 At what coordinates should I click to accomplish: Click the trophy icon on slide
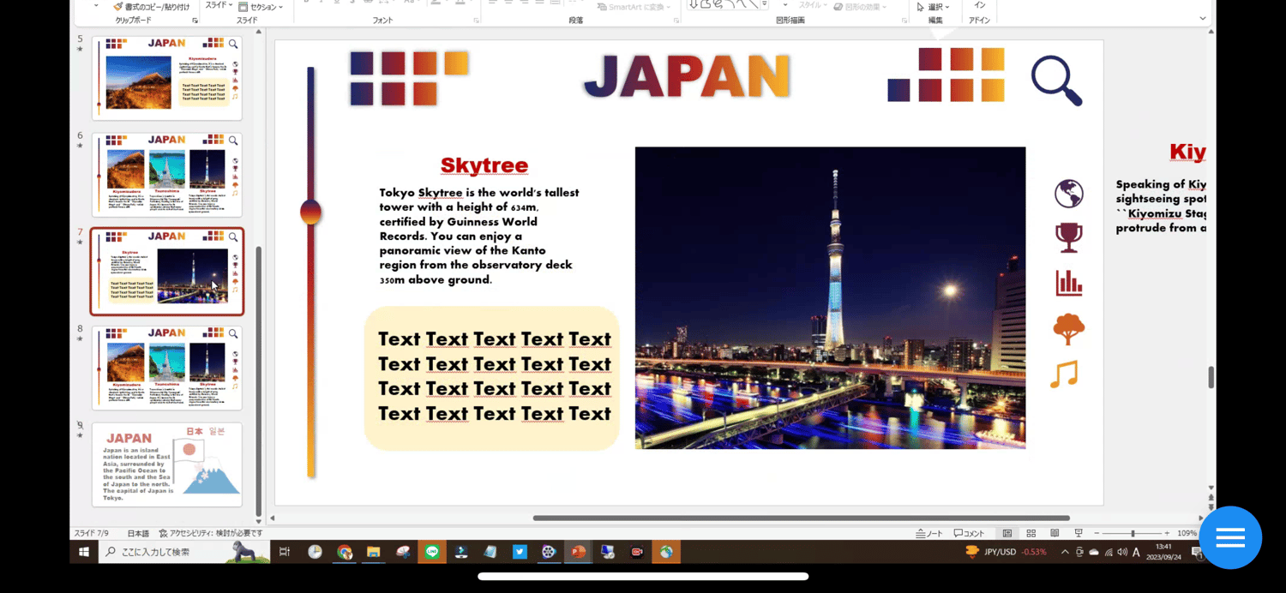coord(1068,238)
